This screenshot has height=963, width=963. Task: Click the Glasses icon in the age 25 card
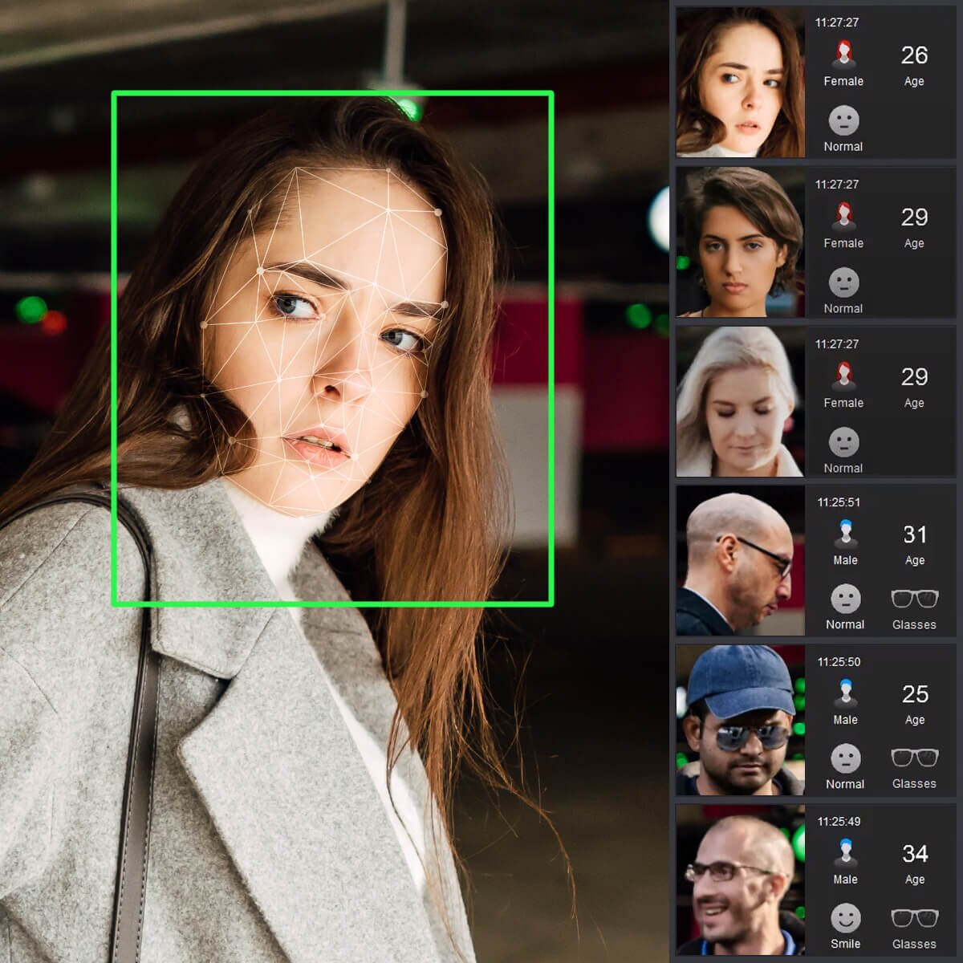914,758
